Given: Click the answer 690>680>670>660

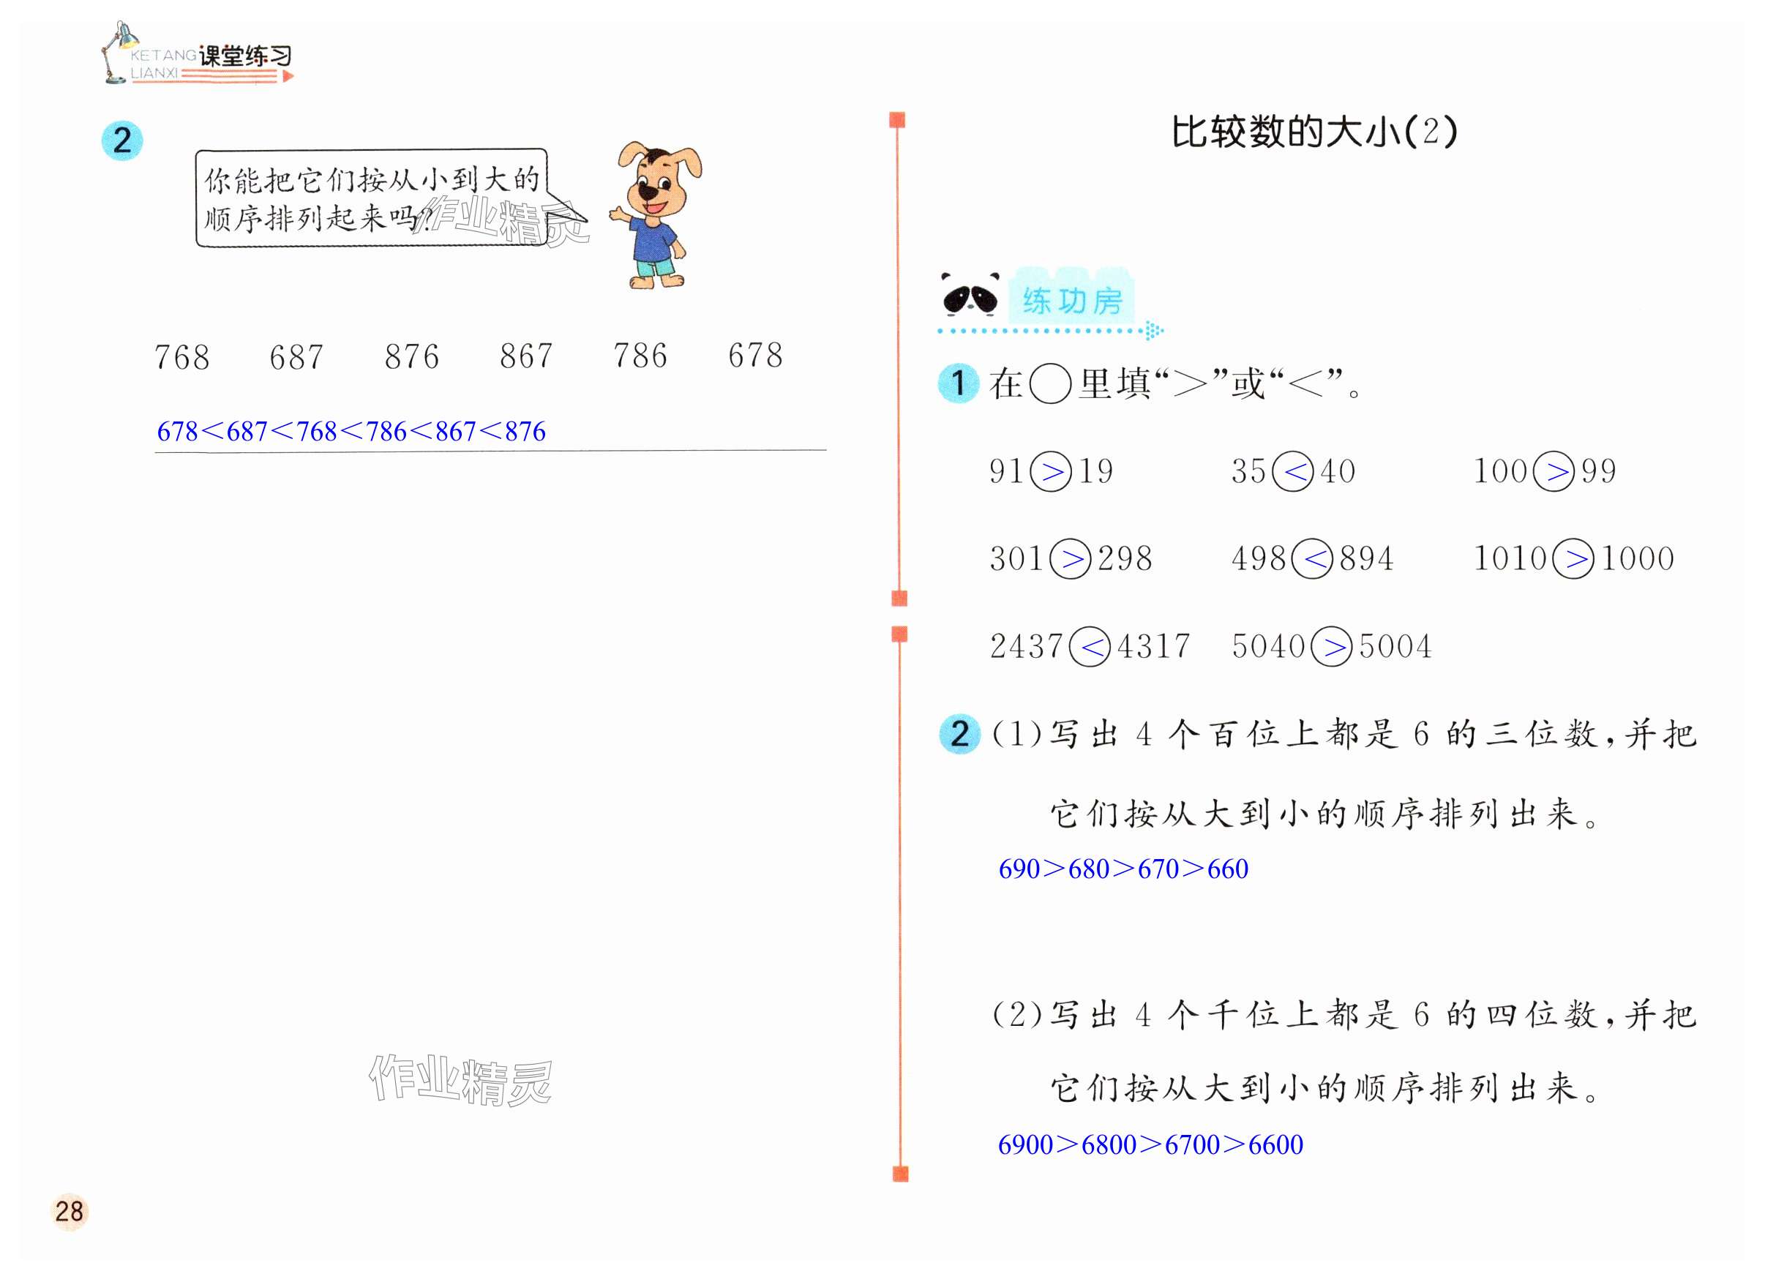Looking at the screenshot, I should coord(1123,869).
